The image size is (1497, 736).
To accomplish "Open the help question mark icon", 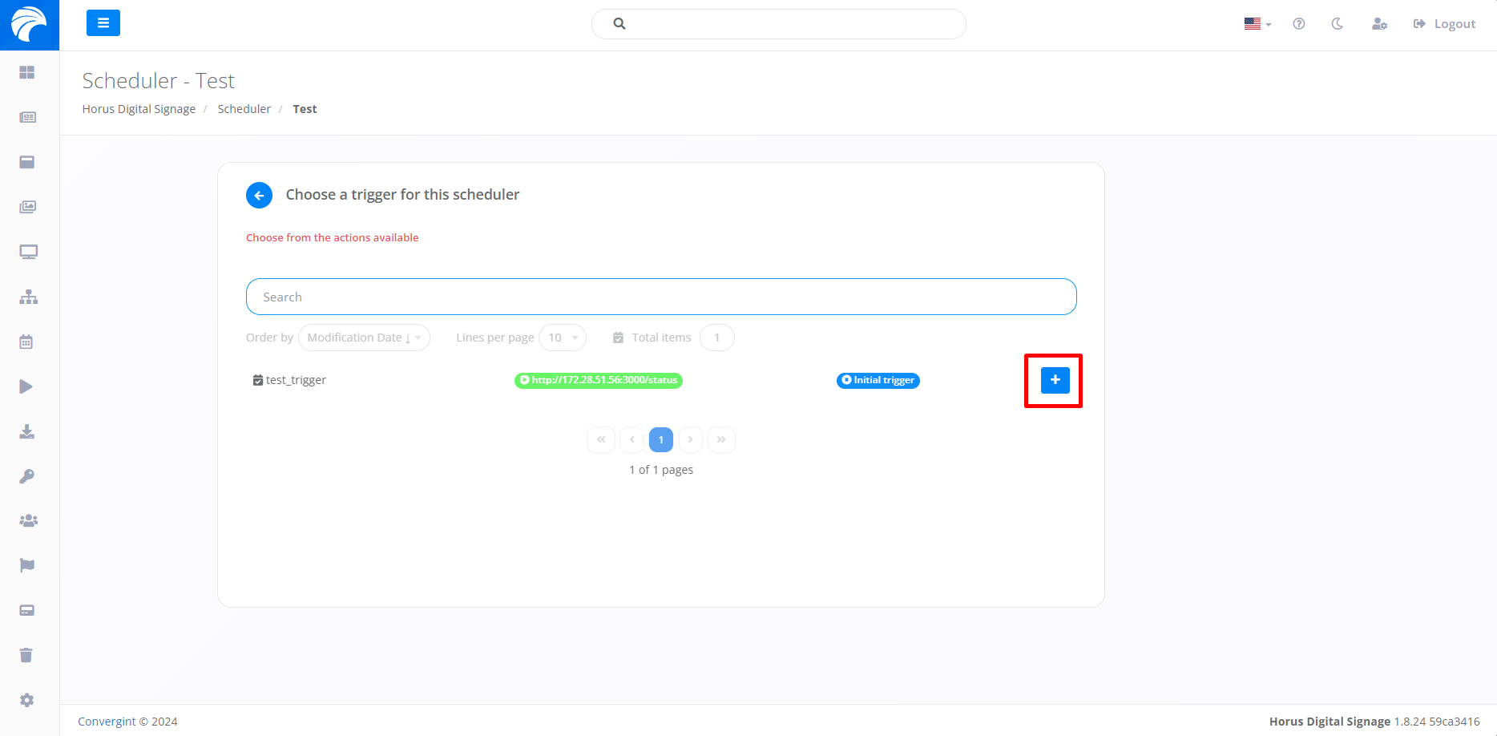I will point(1298,24).
